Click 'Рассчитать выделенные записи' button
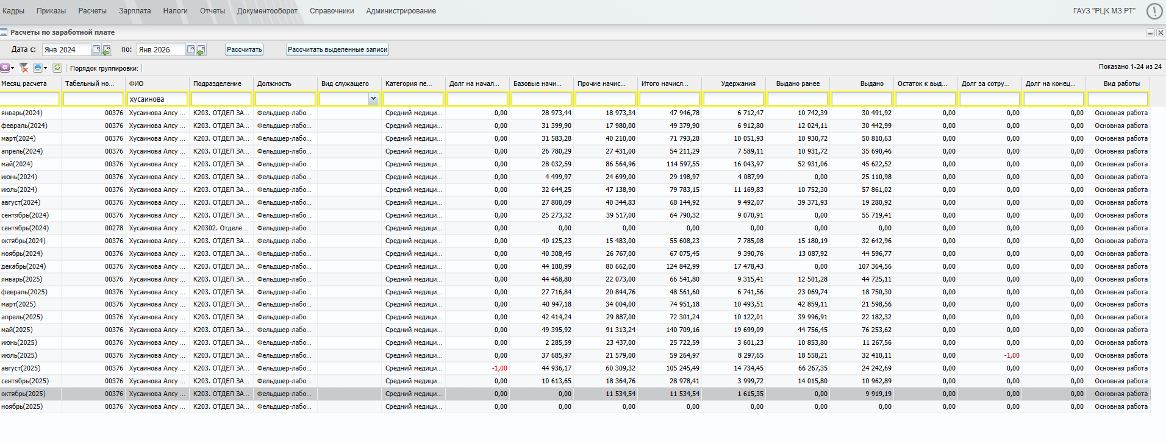 click(x=337, y=49)
